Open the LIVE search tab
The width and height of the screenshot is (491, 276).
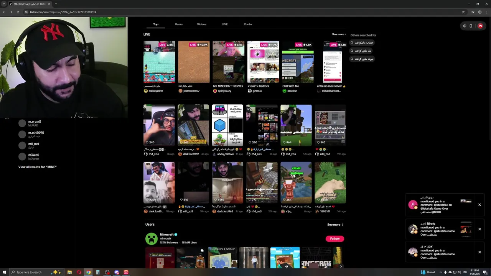tap(225, 24)
